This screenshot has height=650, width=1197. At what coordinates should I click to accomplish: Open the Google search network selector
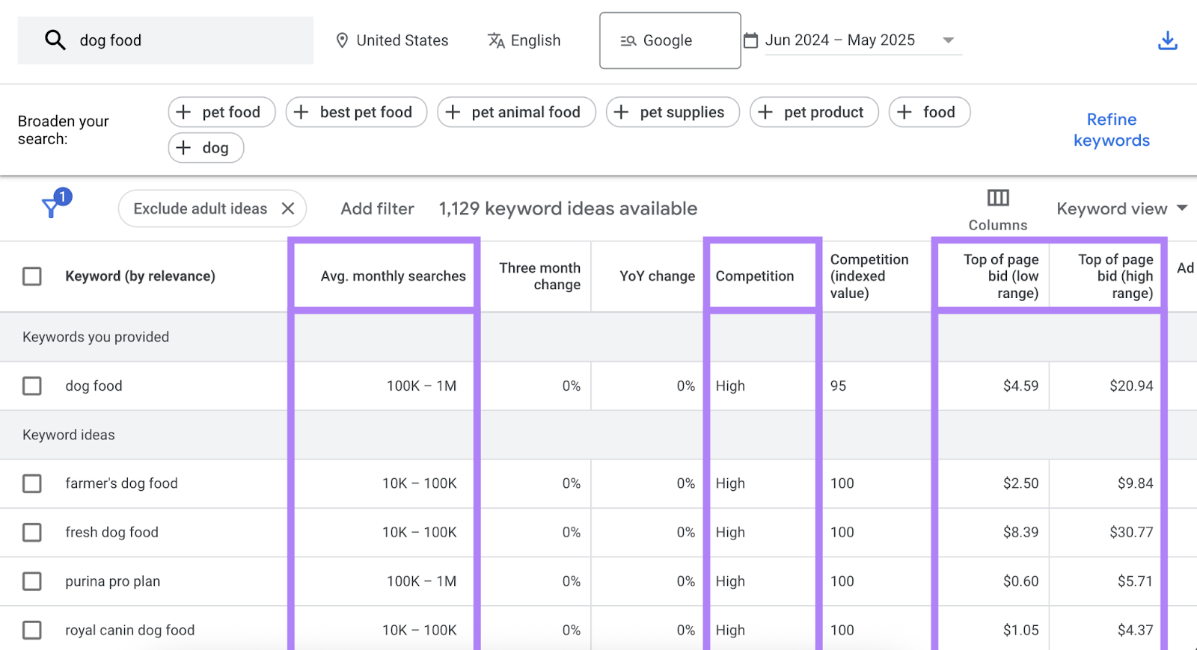670,40
